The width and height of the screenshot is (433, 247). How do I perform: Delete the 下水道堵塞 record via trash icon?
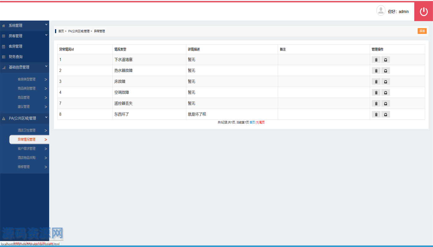pos(376,60)
